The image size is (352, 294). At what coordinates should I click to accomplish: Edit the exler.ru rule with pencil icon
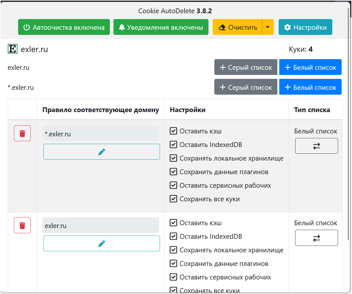point(101,244)
